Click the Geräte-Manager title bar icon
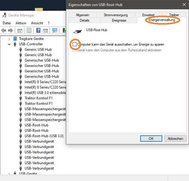This screenshot has height=181, width=189. point(5,15)
